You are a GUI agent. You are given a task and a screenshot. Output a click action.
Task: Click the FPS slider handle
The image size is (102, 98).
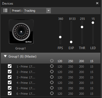[x=60, y=37]
